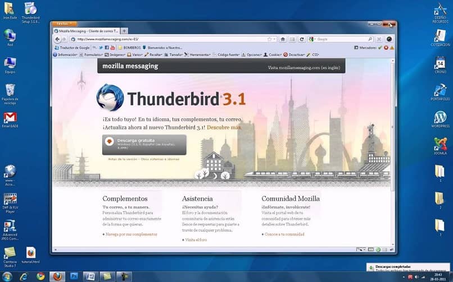Open the CRONO calendar desktop shortcut
The width and height of the screenshot is (453, 282).
pos(440,65)
